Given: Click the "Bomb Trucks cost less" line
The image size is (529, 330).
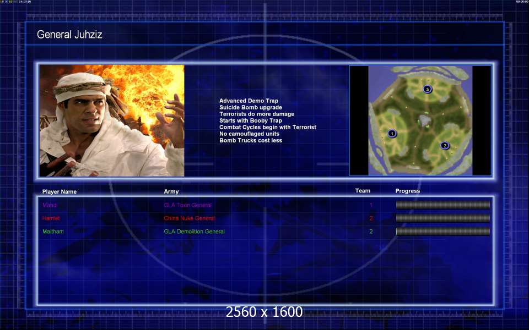Looking at the screenshot, I should (251, 140).
